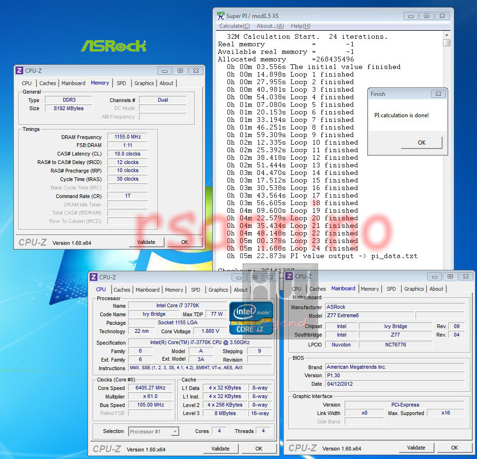477x459 pixels.
Task: Open Caches tab in Mainboard CPU-Z window
Action: tap(318, 289)
